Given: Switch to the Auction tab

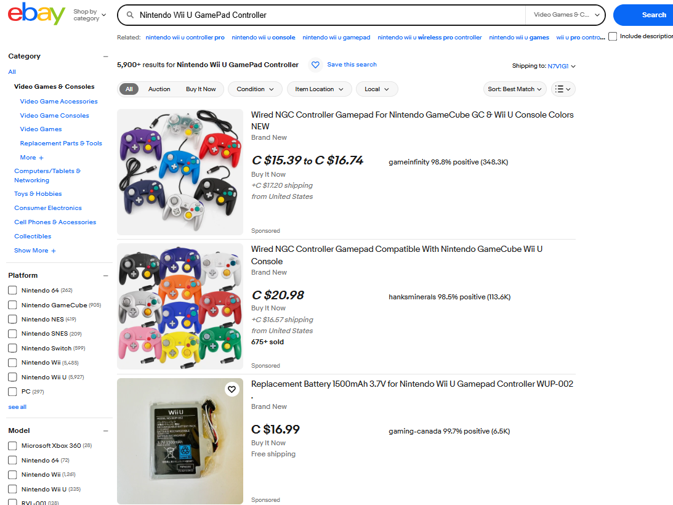Looking at the screenshot, I should 159,89.
